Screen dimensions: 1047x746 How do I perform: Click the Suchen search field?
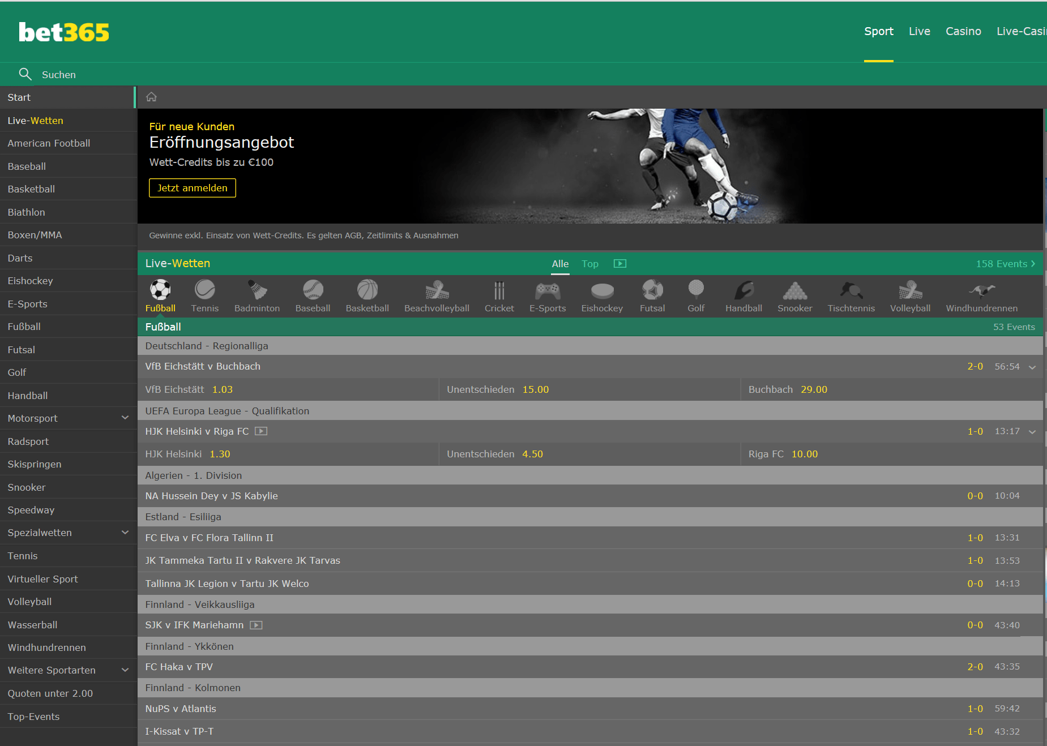[x=59, y=75]
